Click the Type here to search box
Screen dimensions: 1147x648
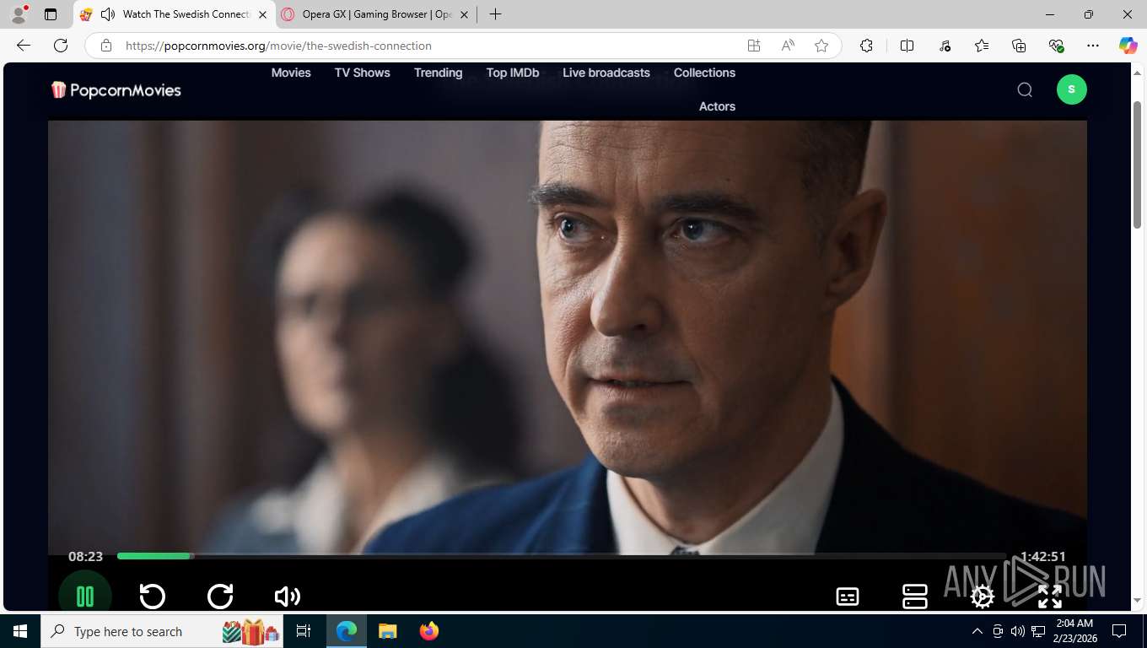point(162,631)
